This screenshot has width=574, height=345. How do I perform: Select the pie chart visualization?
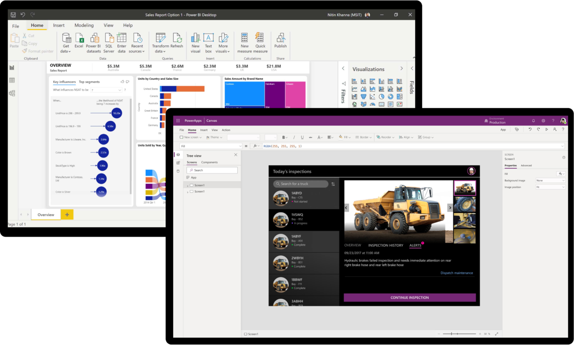(x=382, y=97)
